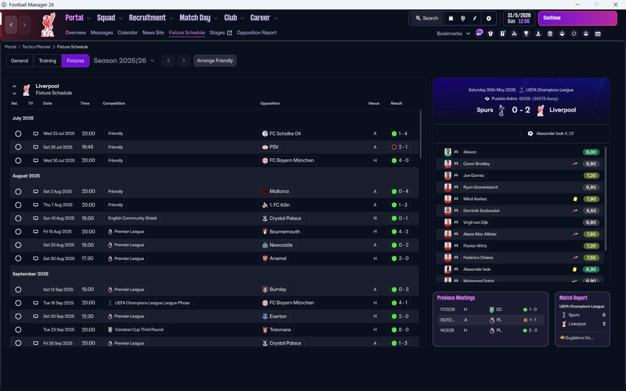Click the coin stack finances bookmark icon
The width and height of the screenshot is (626, 391).
click(550, 34)
